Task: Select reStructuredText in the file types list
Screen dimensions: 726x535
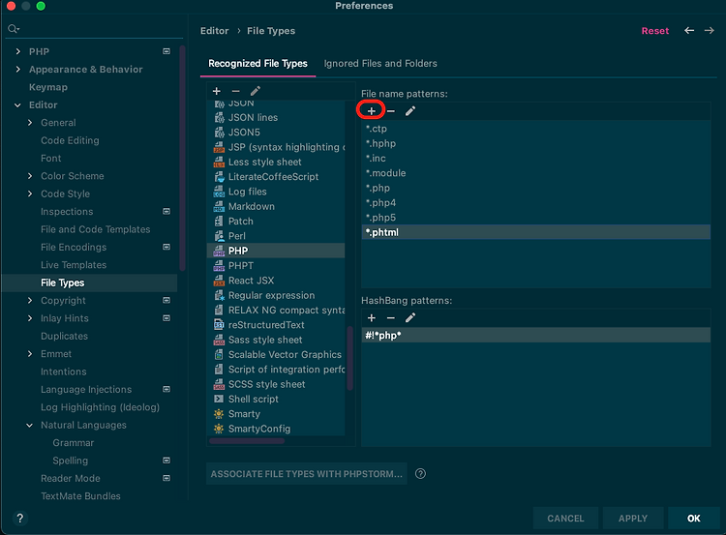Action: (x=277, y=325)
